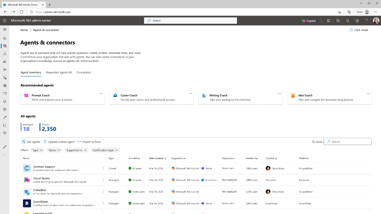
Task: Click Upload custom agent button
Action: pos(59,142)
